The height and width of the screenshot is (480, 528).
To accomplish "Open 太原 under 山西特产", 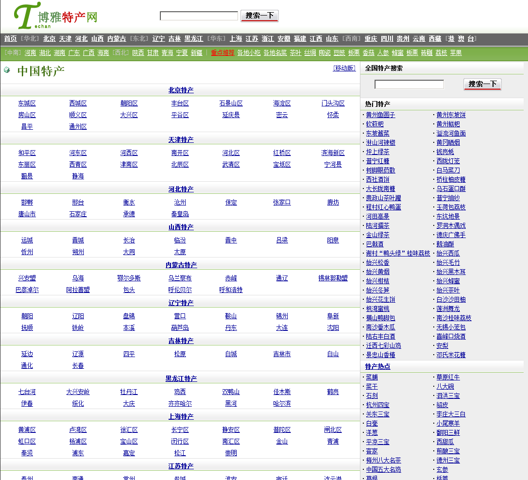I will [x=180, y=252].
